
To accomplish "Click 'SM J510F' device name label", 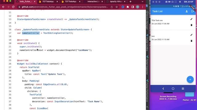I will [188, 2].
